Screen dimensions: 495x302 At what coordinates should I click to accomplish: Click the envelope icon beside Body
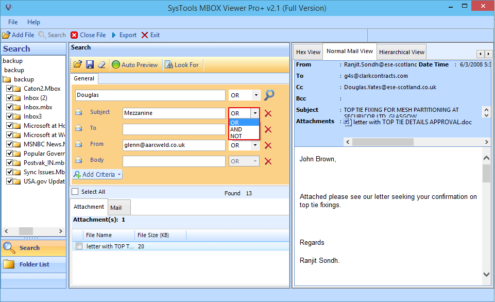[x=79, y=160]
